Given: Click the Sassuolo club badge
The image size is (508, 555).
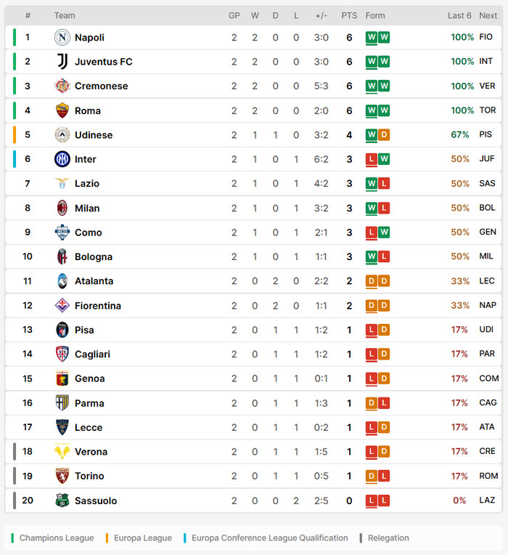Looking at the screenshot, I should click(62, 501).
